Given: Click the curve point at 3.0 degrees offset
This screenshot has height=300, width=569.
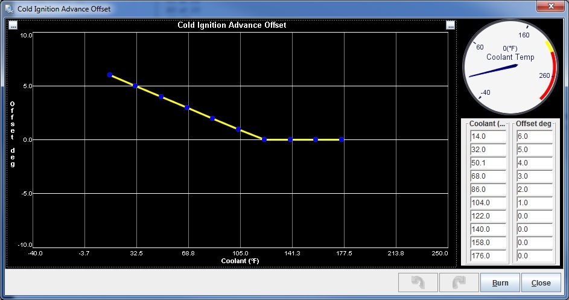Looking at the screenshot, I should coord(187,107).
